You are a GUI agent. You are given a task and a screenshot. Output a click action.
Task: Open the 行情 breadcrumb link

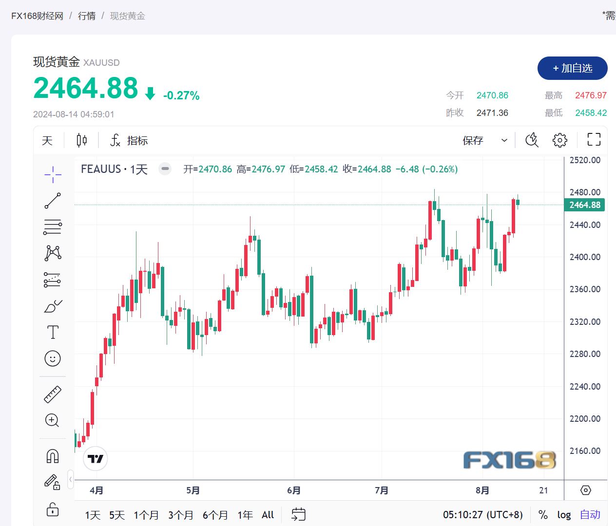pos(87,16)
